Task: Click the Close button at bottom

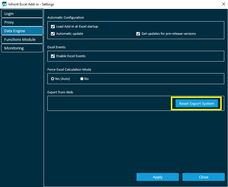Action: [203, 177]
